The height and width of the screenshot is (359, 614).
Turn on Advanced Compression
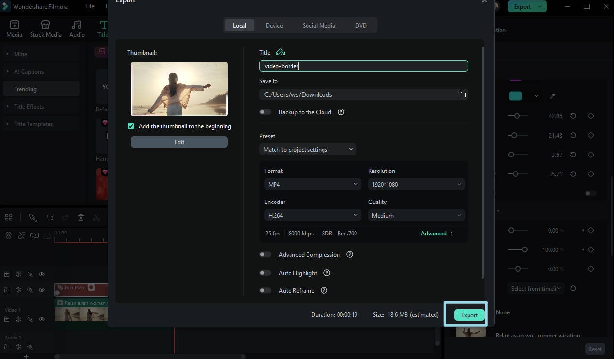[x=265, y=254]
